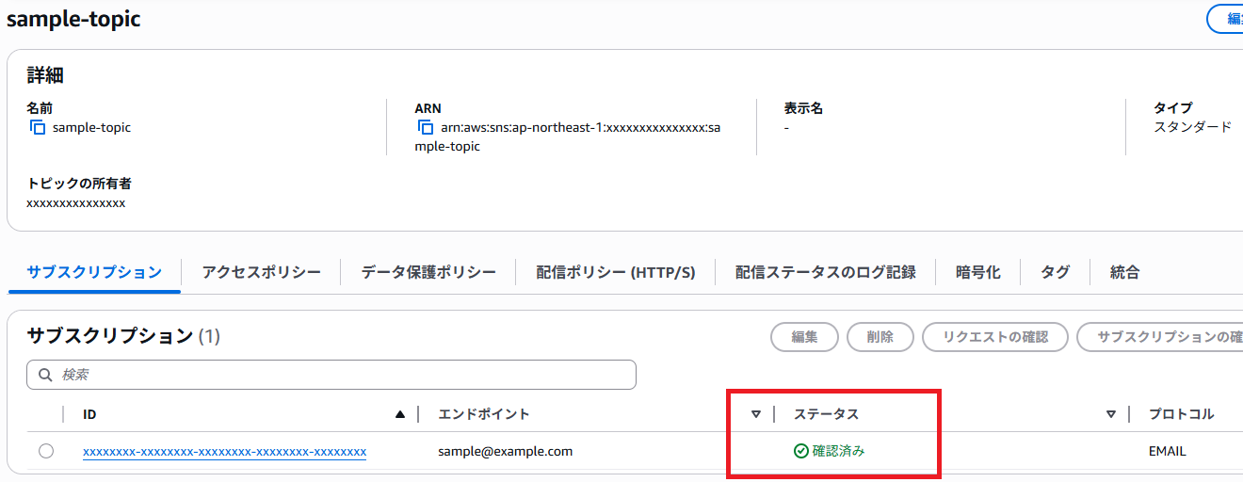Click the sort arrow for the エンドポイント column
The width and height of the screenshot is (1243, 482).
click(755, 414)
